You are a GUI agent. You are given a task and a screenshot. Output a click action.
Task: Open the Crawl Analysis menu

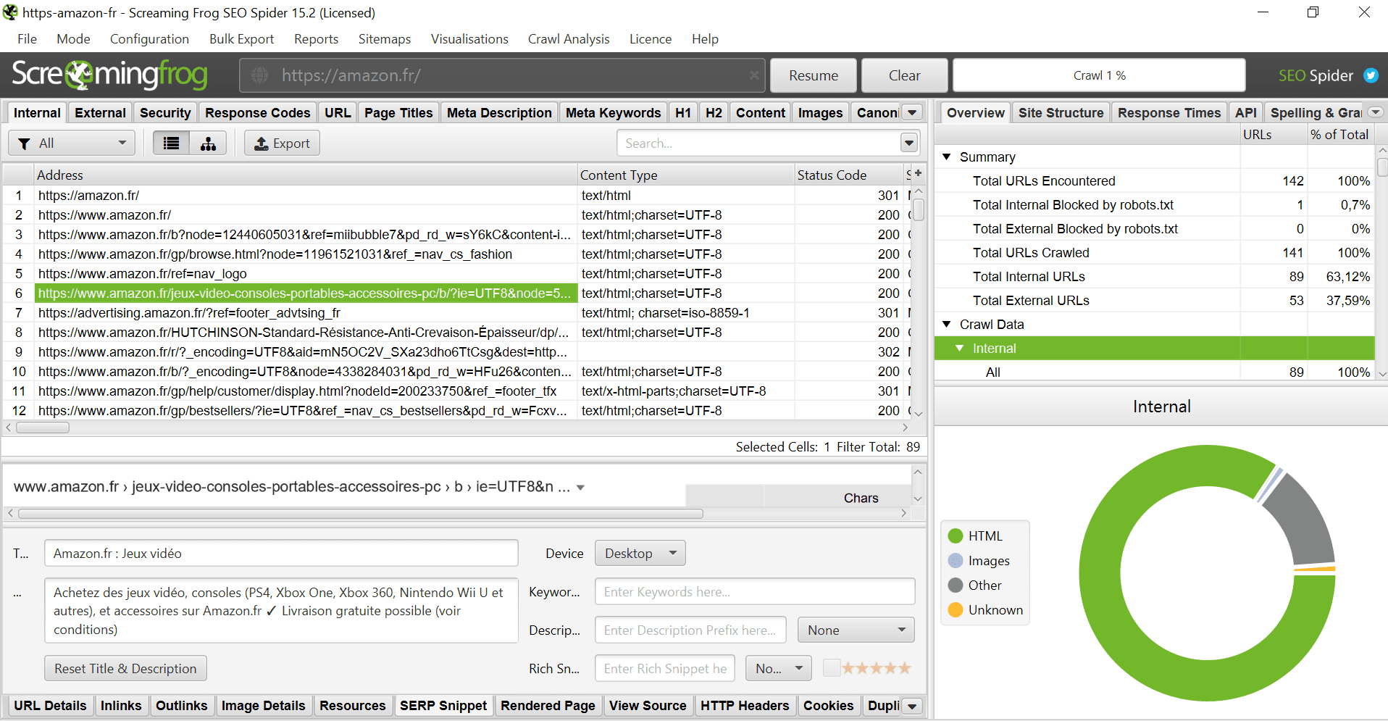click(x=569, y=39)
